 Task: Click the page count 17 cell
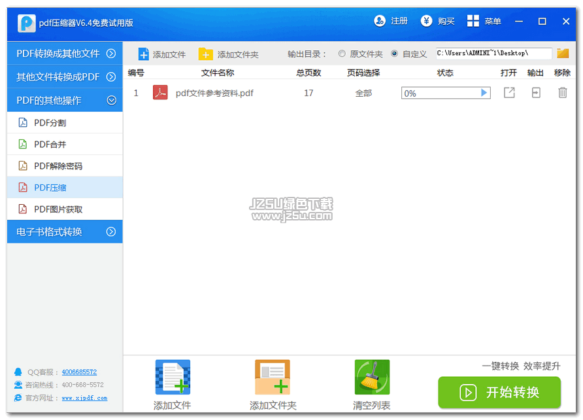308,93
